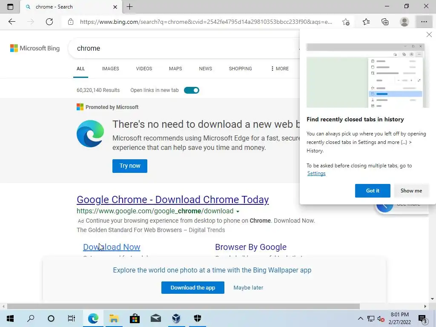Switch to the MAPS tab

point(175,69)
